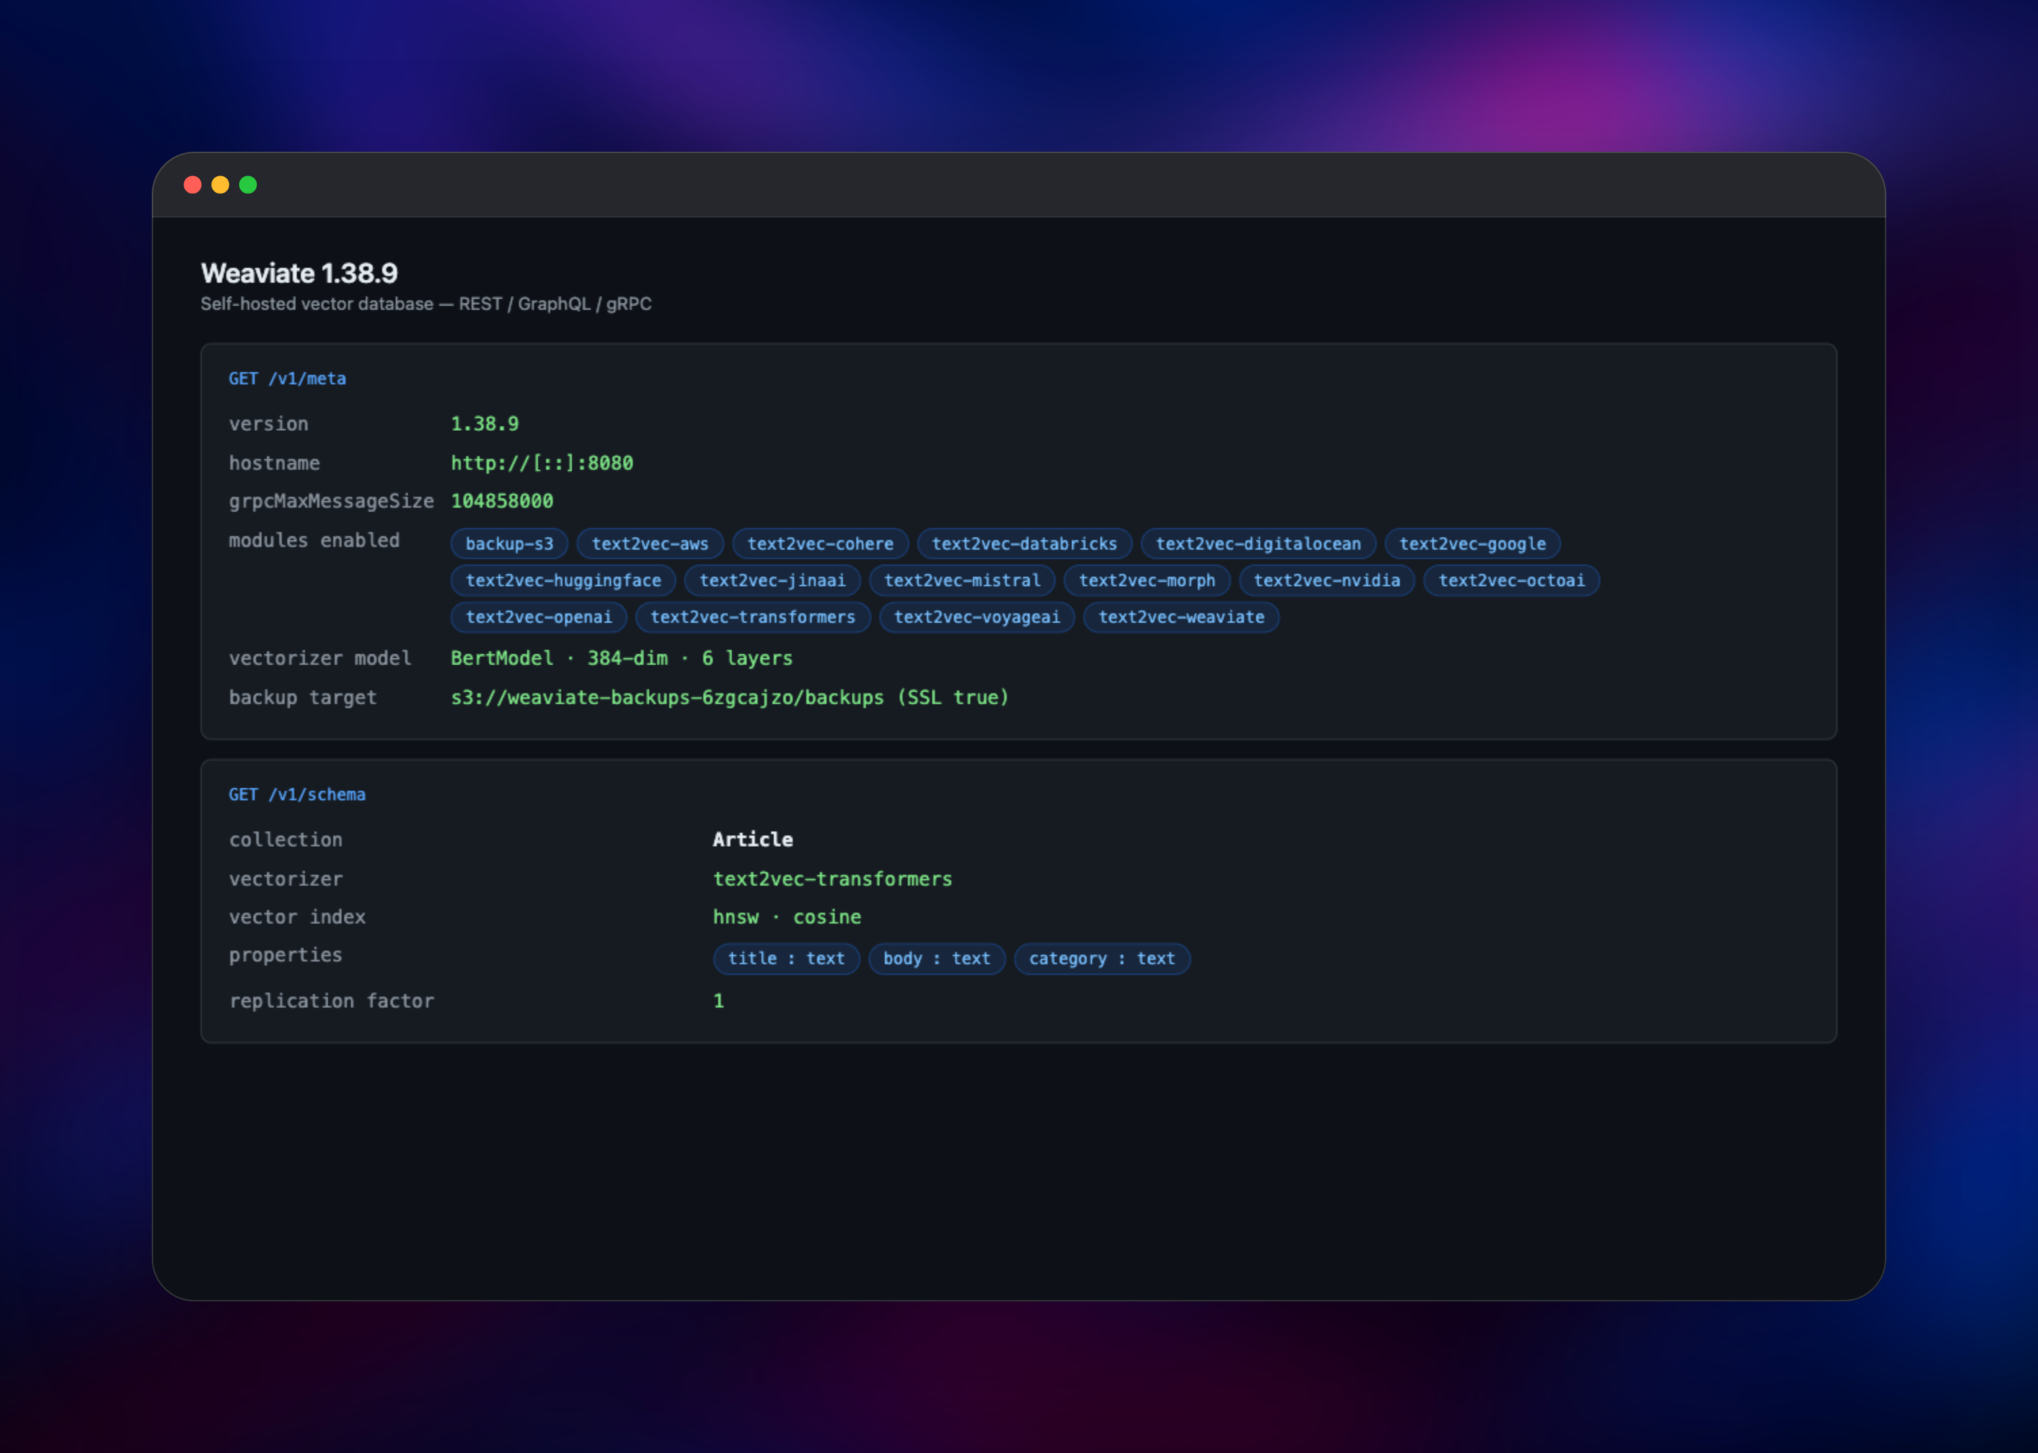Click the green maximize window button

248,185
